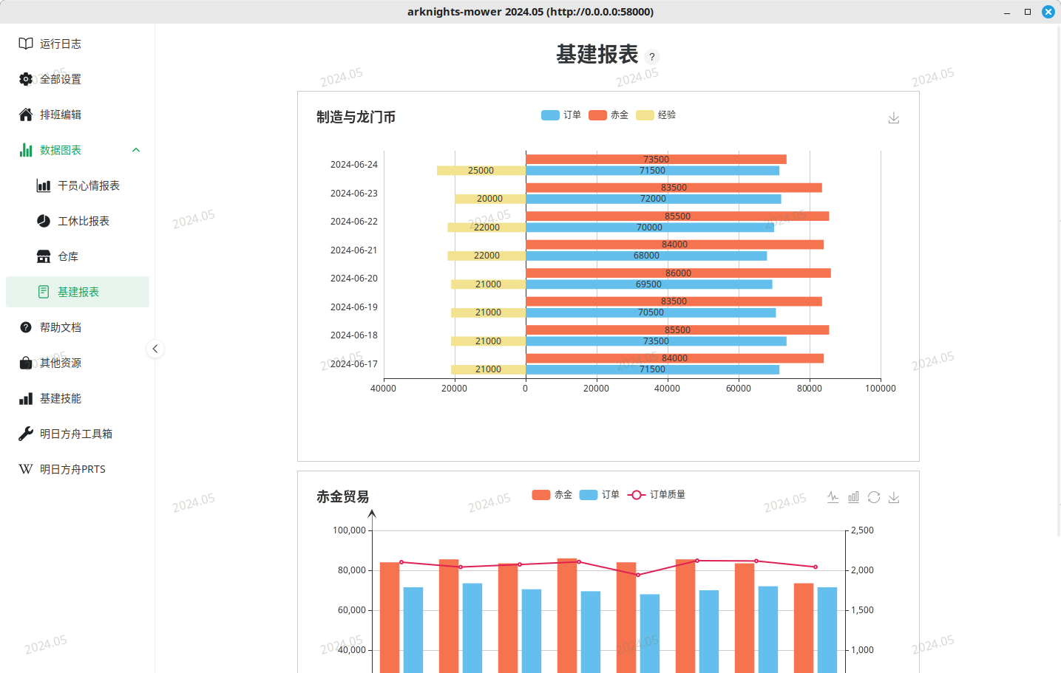This screenshot has width=1061, height=673.
Task: Open 基建技能 page
Action: [78, 398]
